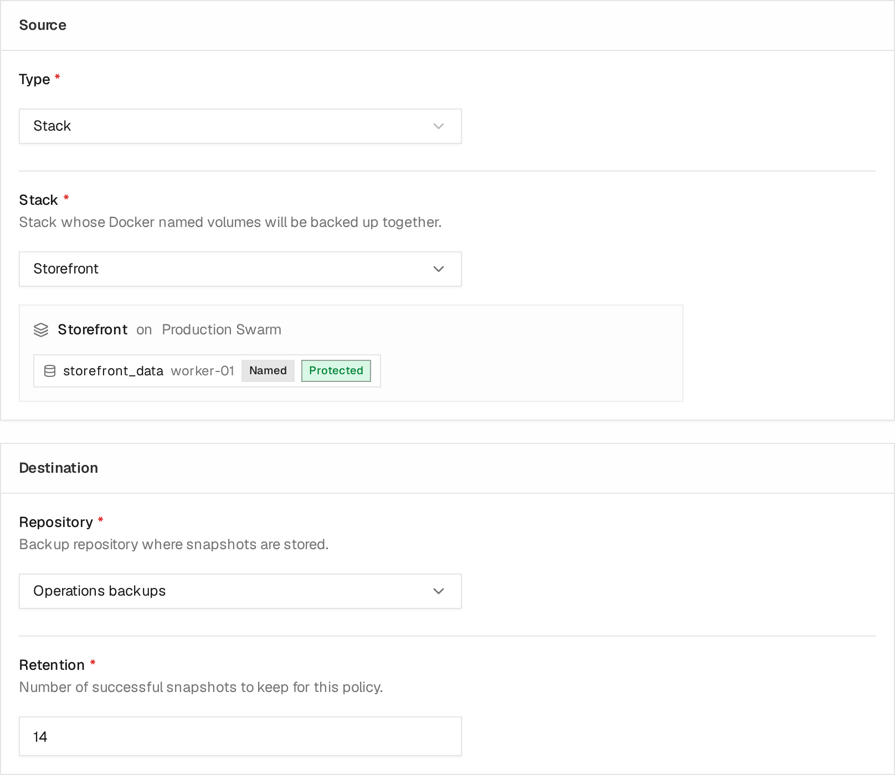Click the Type field label
The image size is (895, 775).
(34, 79)
